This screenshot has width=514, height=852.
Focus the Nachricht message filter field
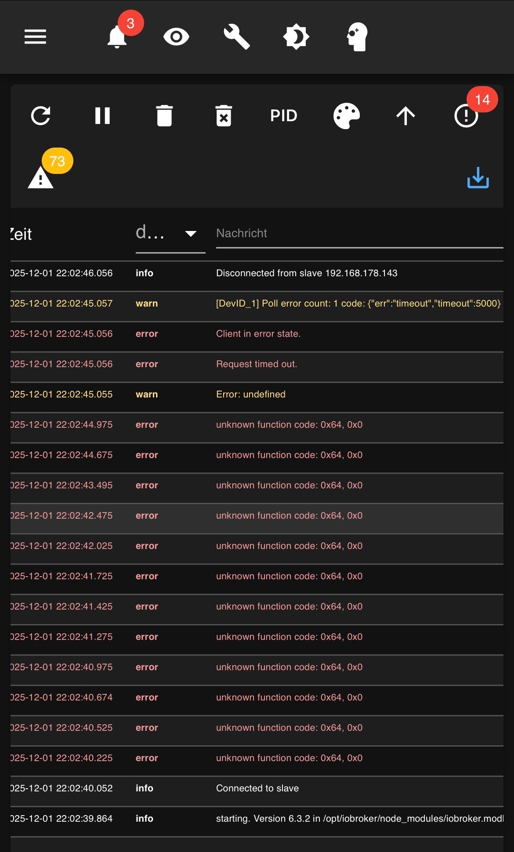[x=359, y=233]
